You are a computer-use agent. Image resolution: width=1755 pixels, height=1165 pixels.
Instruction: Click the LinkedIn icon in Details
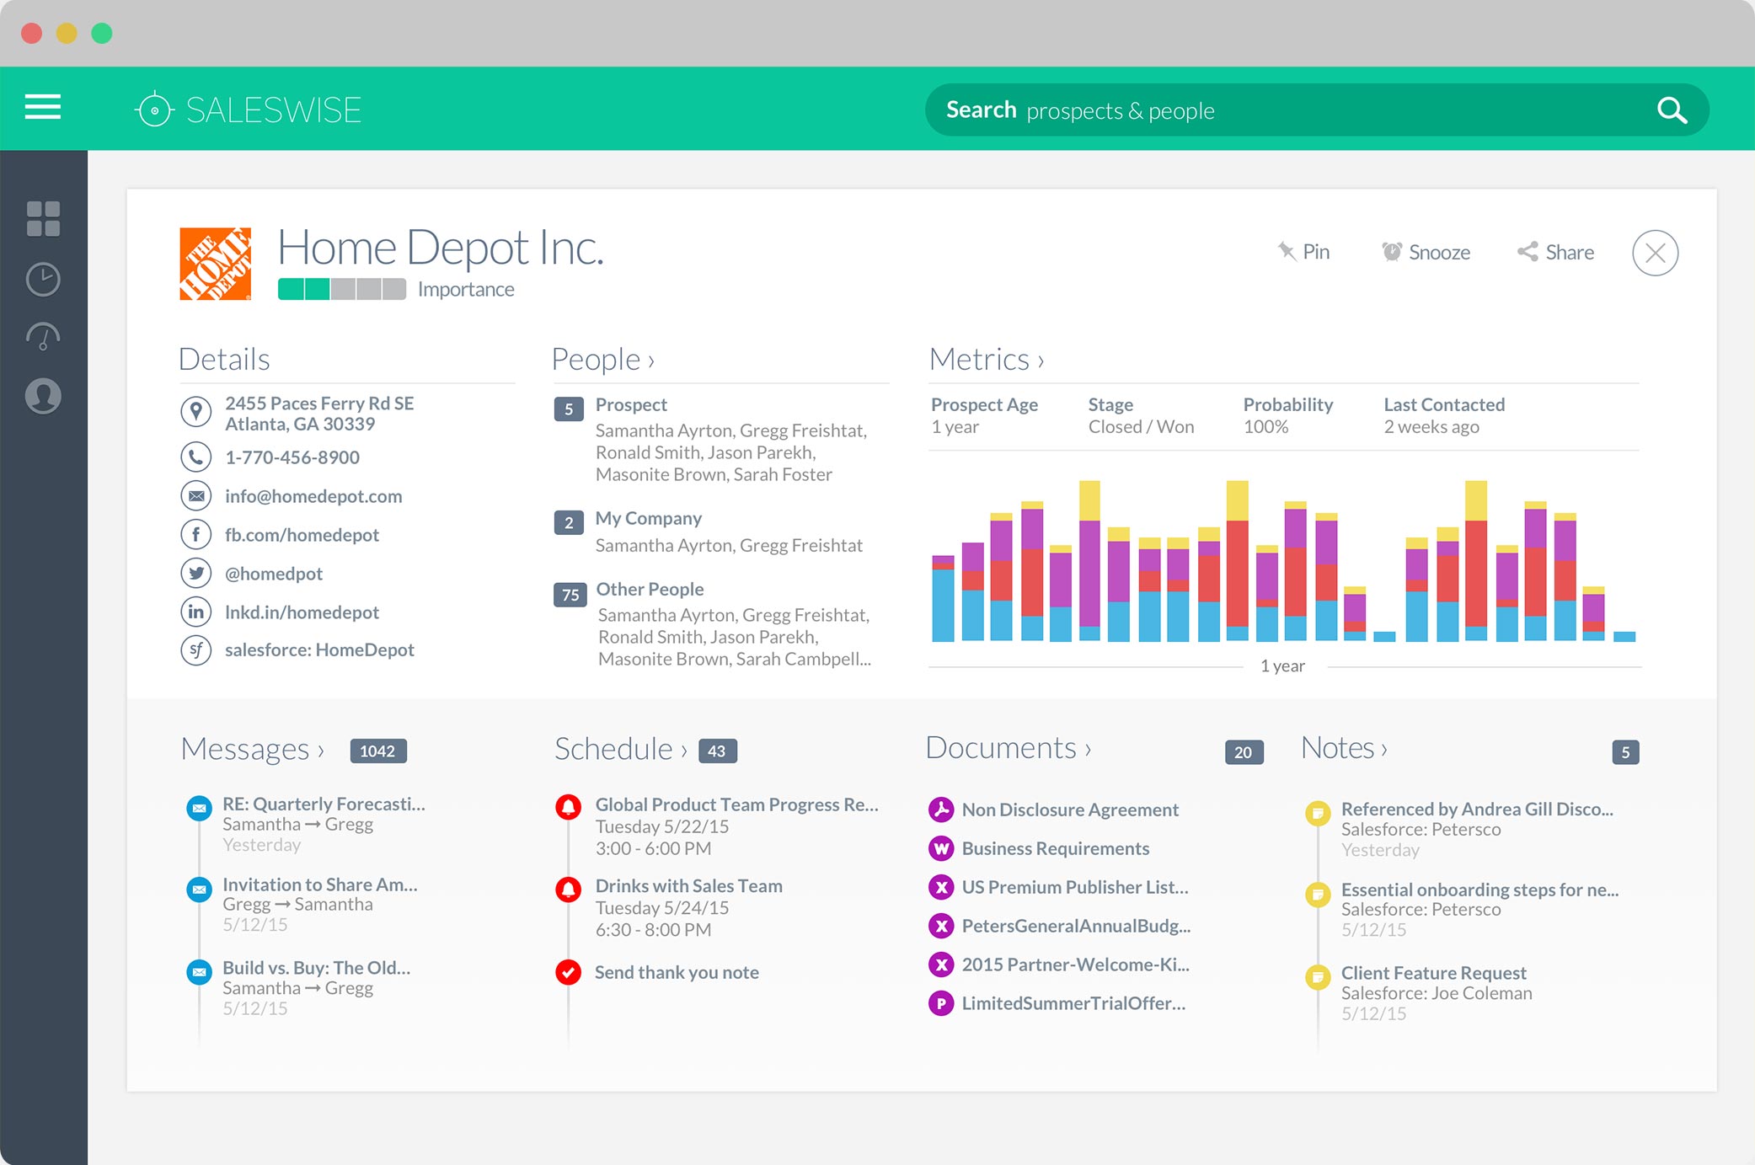(195, 612)
